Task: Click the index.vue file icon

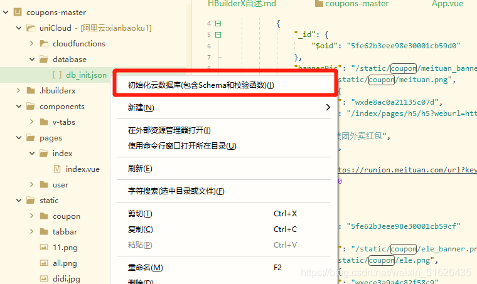Action: (57, 169)
